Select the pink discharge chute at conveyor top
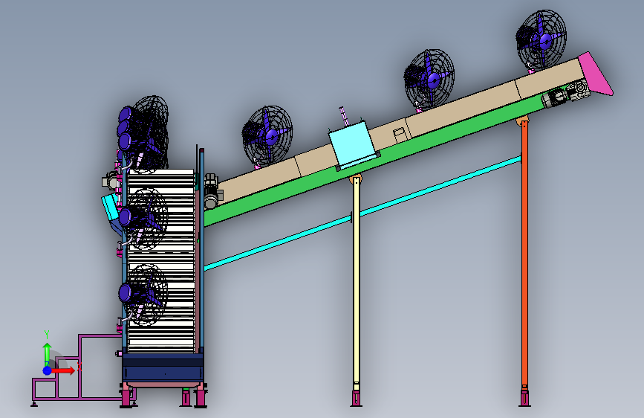Screen dimensions: 644x418 point(596,73)
